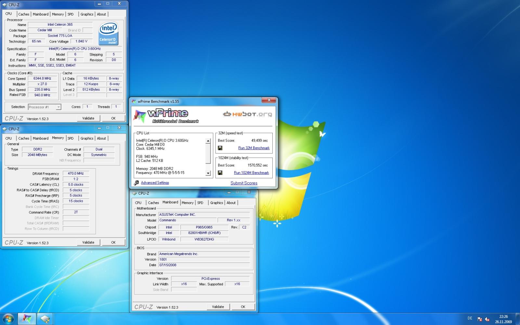The width and height of the screenshot is (520, 325).
Task: Click the Core Speed 6344.8 MHz field
Action: click(x=42, y=79)
